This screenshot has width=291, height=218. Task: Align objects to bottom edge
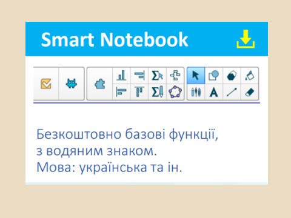click(x=121, y=75)
